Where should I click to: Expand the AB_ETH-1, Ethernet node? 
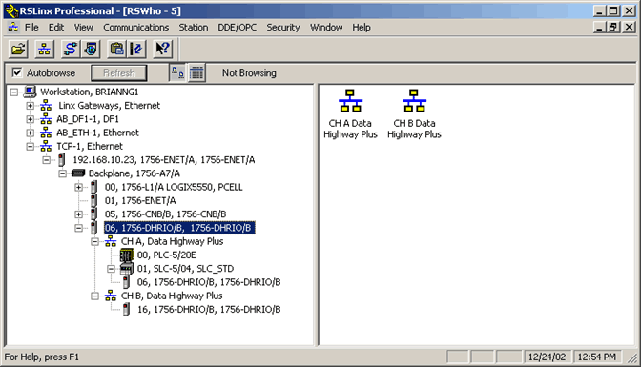click(31, 133)
